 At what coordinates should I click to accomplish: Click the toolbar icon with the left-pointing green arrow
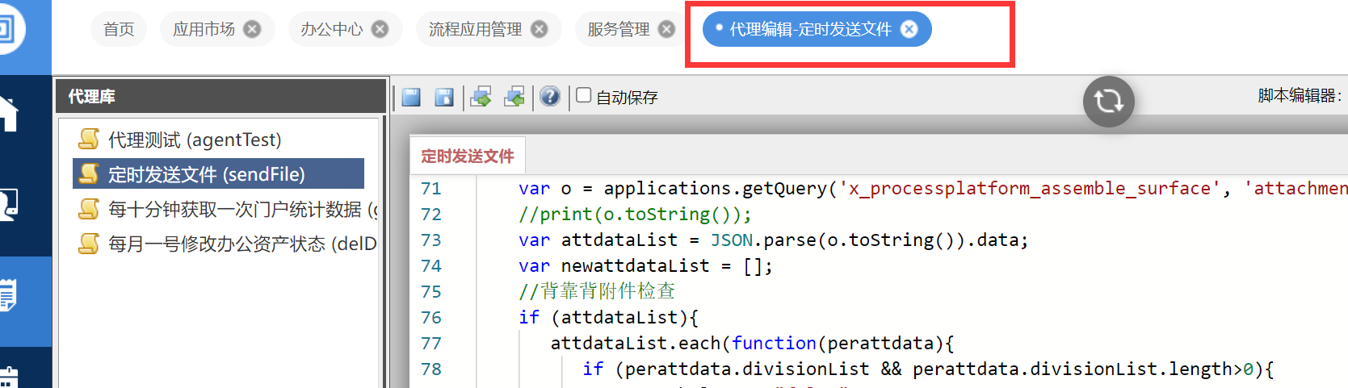coord(514,97)
